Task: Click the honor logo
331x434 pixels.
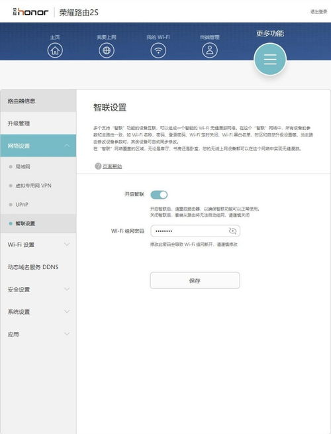Action: (30, 12)
